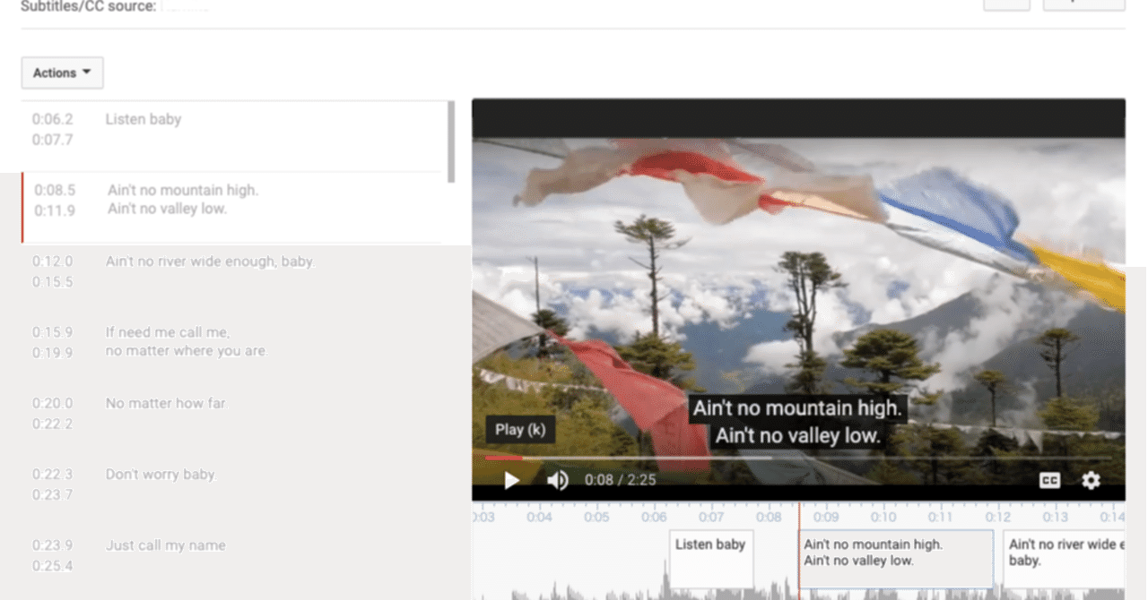Open video settings gear icon
The width and height of the screenshot is (1148, 600).
(1091, 481)
